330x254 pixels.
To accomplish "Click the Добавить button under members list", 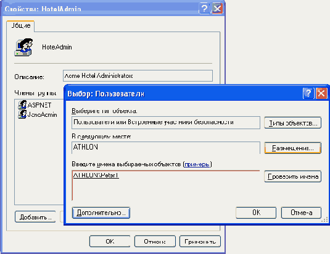I will pos(35,217).
